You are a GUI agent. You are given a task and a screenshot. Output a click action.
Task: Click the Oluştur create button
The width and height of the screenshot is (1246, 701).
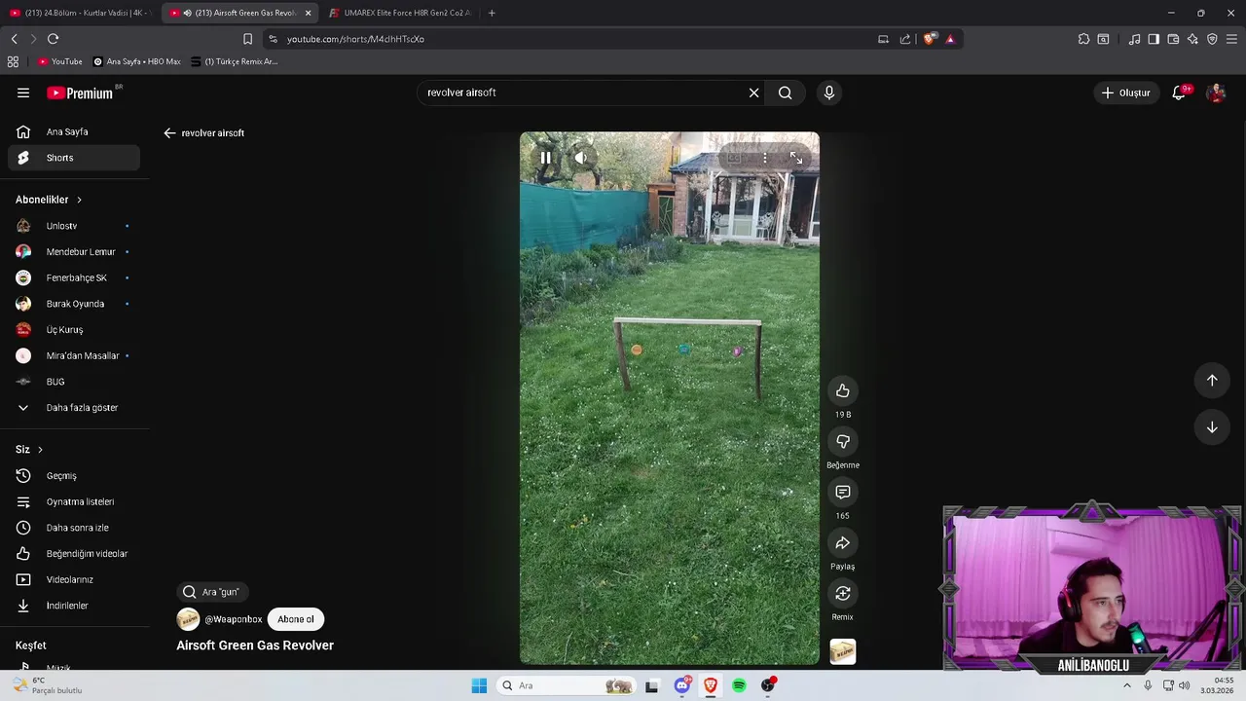[x=1125, y=92]
